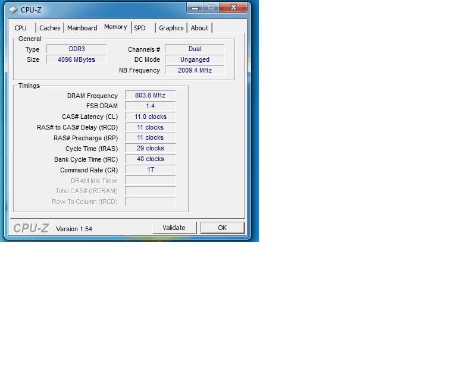Minimize the CPU-Z window
Screen dimensions: 457x365
195,8
